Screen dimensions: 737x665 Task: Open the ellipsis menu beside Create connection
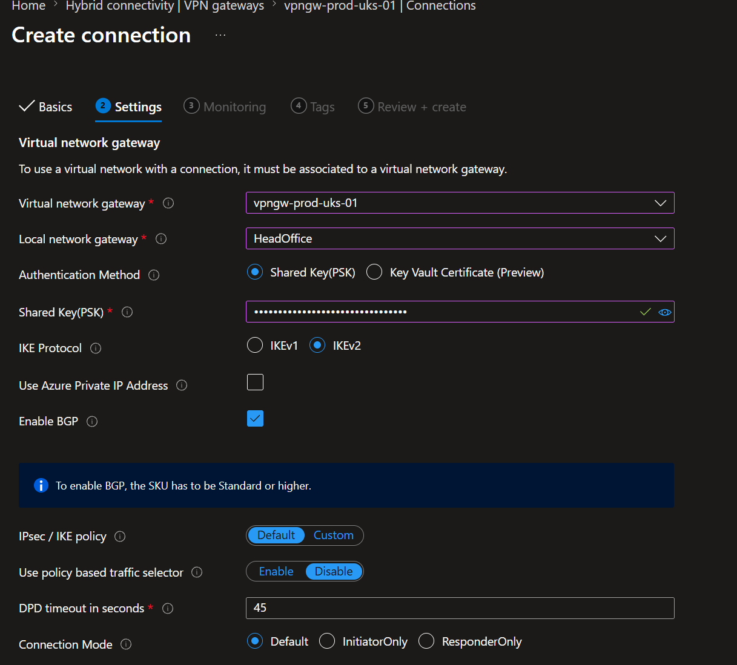click(220, 35)
